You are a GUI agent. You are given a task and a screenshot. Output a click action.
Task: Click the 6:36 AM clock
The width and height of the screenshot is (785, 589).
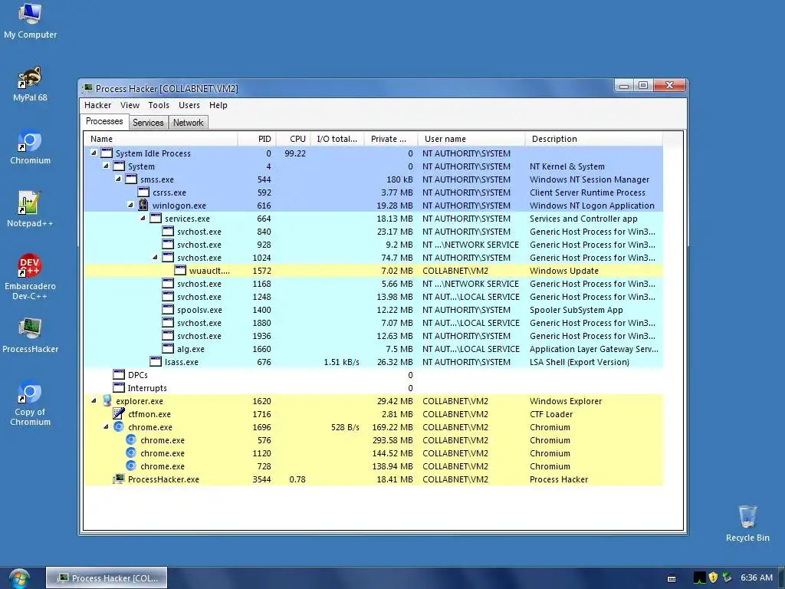point(757,577)
